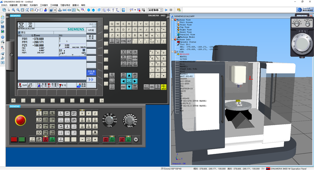Click the spindle override rotary dial
Screen dimensions: 314x170
click(x=109, y=120)
